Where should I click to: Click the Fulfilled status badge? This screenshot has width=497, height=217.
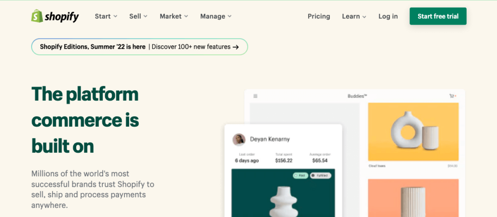click(x=320, y=175)
